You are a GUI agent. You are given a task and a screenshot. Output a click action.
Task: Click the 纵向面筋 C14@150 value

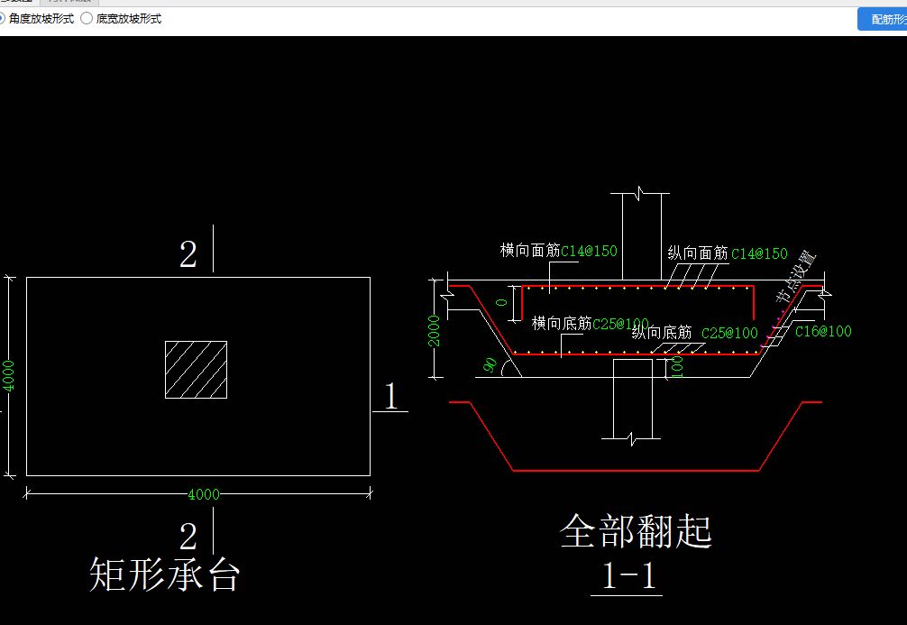[x=759, y=253]
